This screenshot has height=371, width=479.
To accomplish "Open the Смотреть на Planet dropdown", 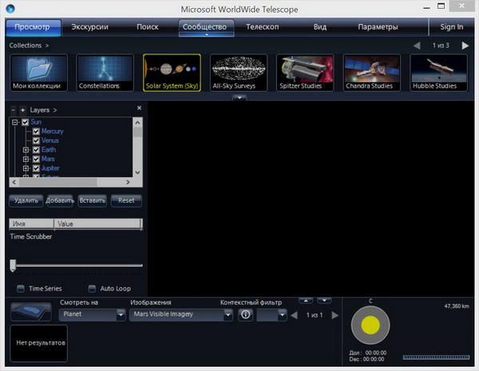I will [x=93, y=314].
